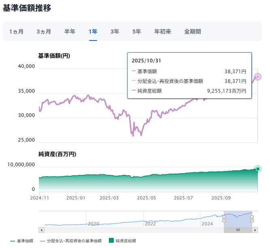The width and height of the screenshot is (270, 248).
Task: Click the 2025/07 x-axis label
Action: (x=183, y=198)
